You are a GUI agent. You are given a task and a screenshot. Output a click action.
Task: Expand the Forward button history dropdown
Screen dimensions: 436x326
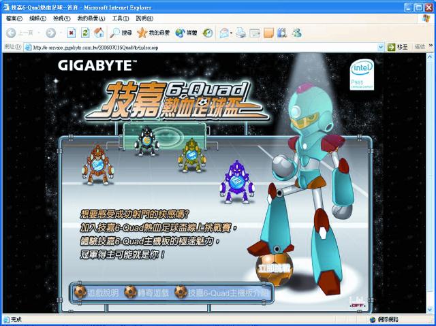click(61, 33)
